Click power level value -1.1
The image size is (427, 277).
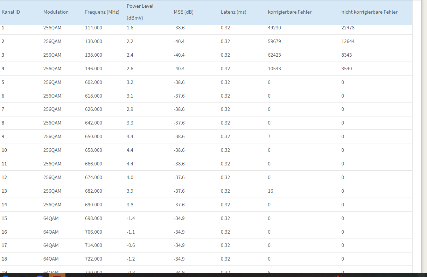131,232
